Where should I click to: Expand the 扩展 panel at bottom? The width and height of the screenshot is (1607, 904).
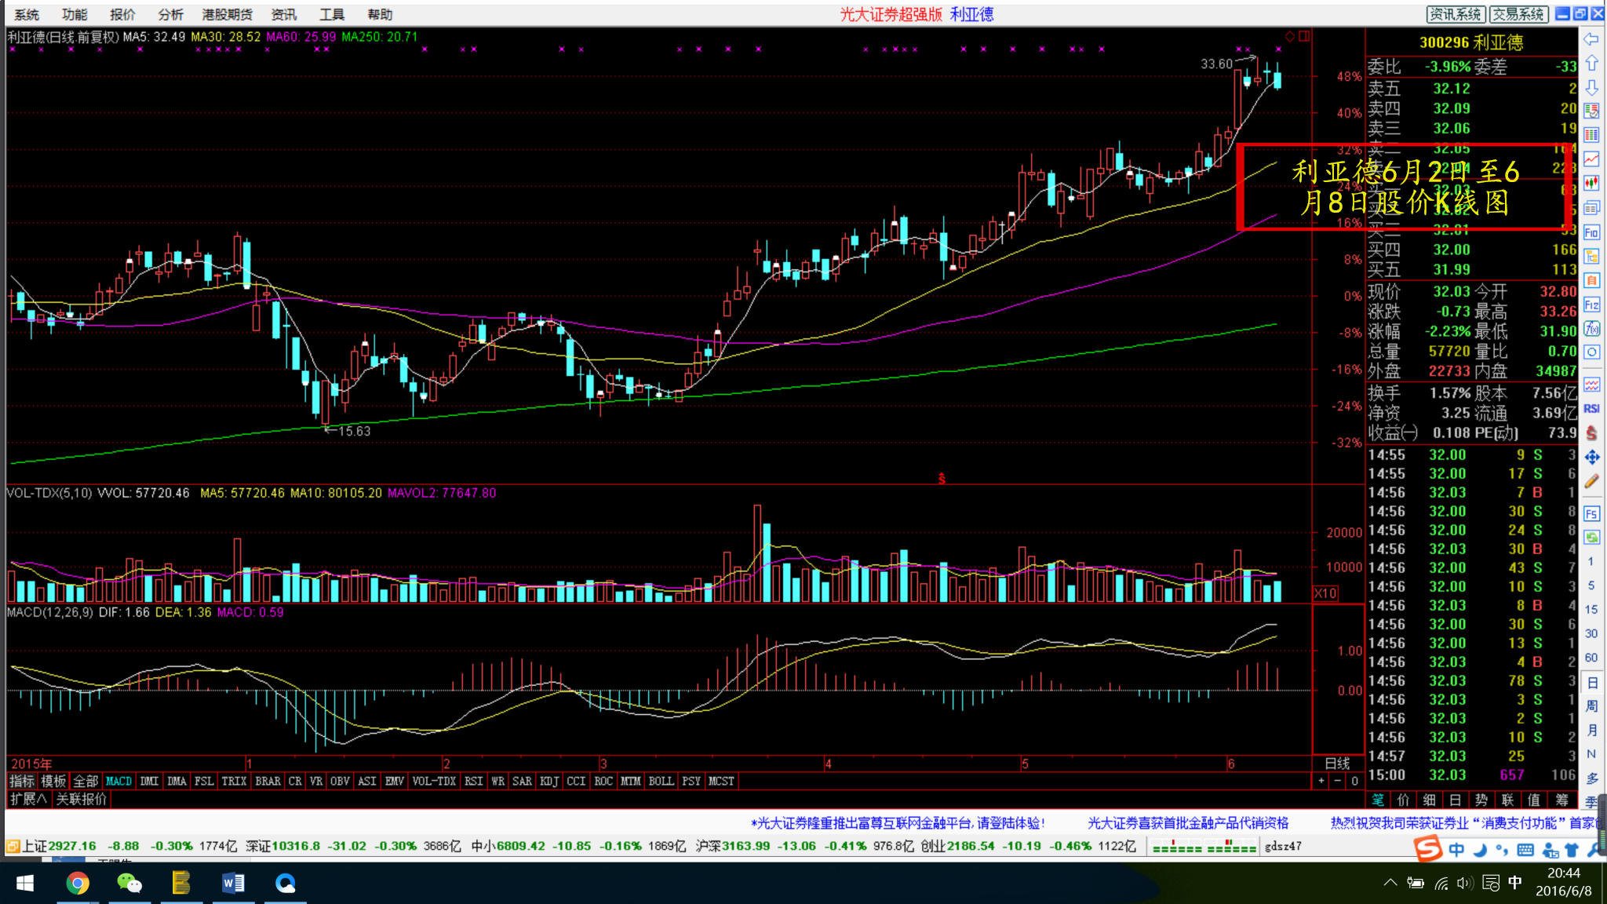[28, 799]
